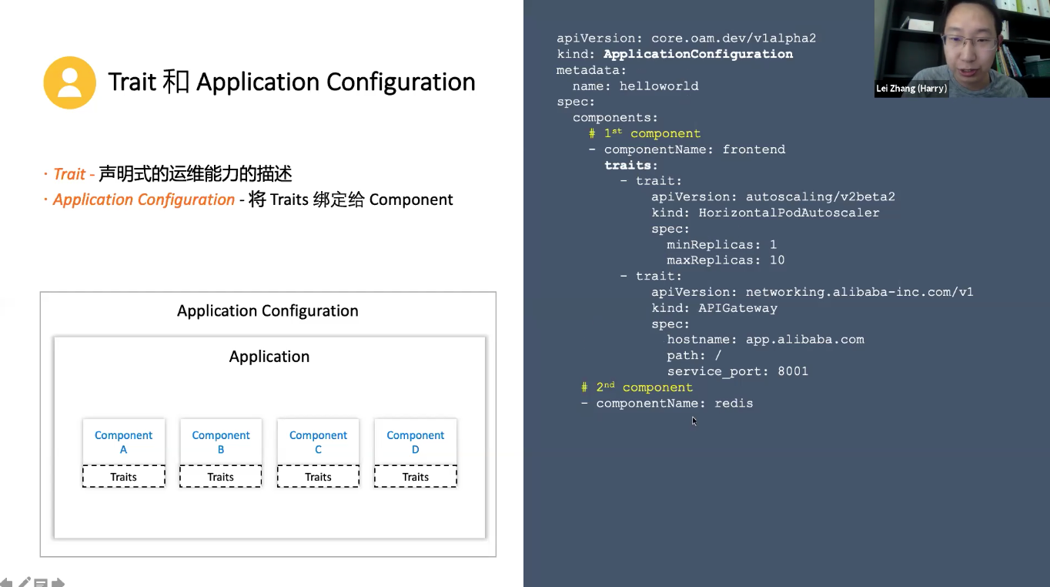
Task: Click the slide title Trait 和 Application Configuration
Action: (292, 82)
